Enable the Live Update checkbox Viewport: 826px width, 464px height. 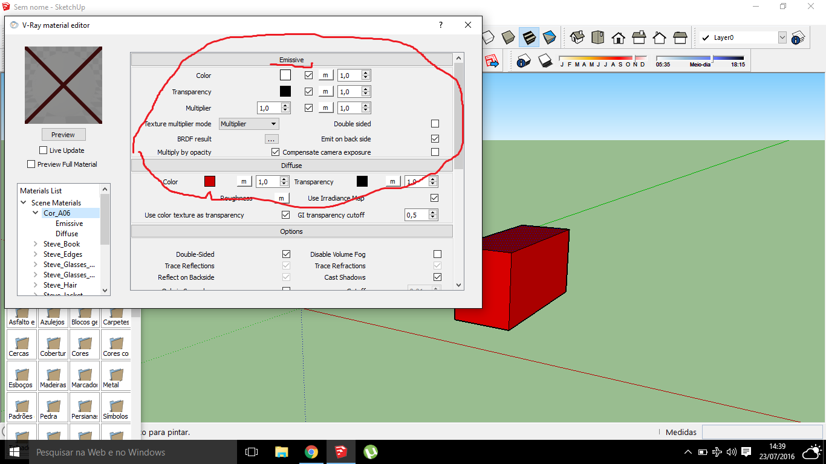pos(43,150)
